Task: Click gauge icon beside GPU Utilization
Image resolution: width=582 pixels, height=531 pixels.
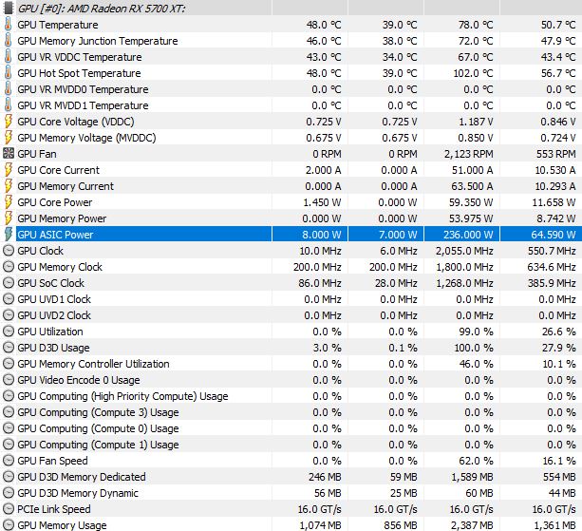Action: coord(9,332)
